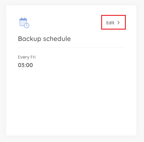Click the word Backup in the title

tap(30, 39)
